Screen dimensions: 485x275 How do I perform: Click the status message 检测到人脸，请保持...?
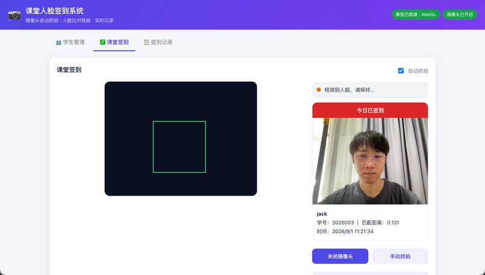pyautogui.click(x=349, y=90)
